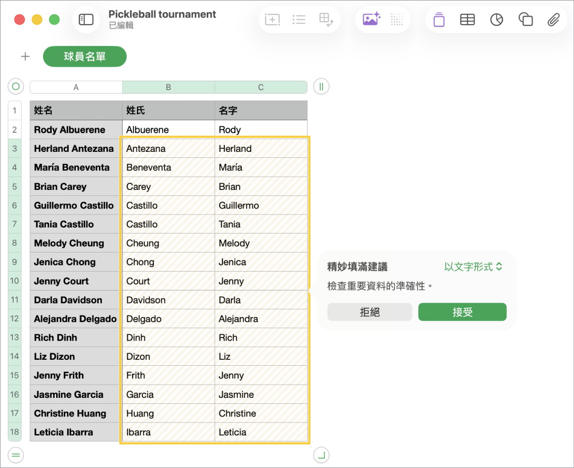Click the add row handle
Viewport: 574px width, 468px height.
(16, 455)
